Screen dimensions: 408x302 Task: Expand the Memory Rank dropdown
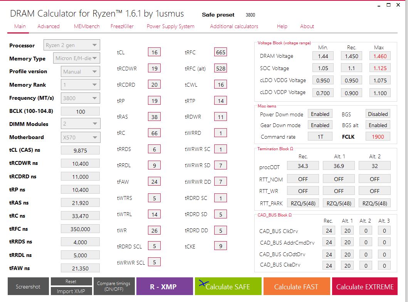[x=80, y=85]
